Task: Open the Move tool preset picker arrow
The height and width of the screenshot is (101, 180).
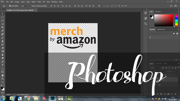Action: pyautogui.click(x=6, y=6)
